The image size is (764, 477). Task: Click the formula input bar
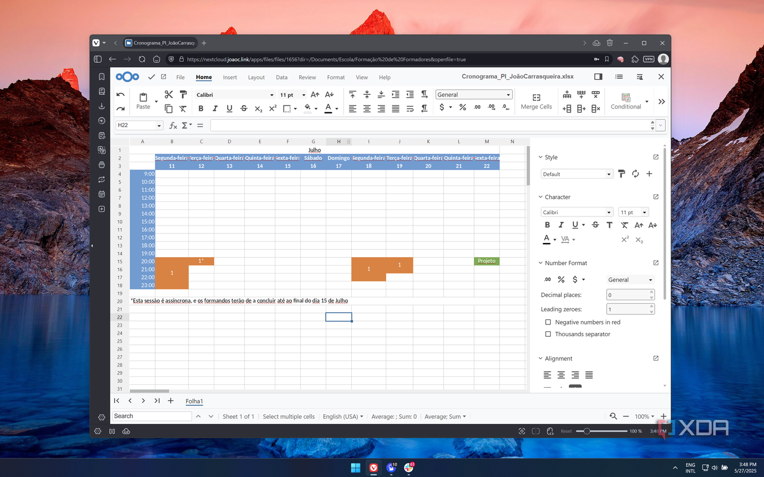click(x=430, y=125)
